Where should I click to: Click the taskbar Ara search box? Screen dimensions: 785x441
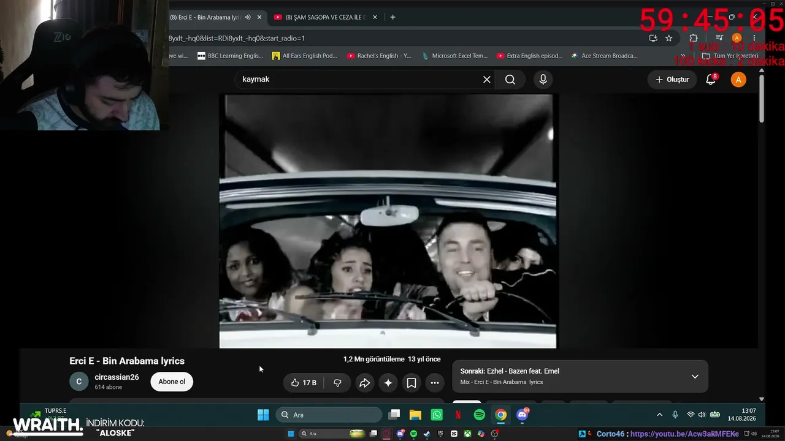(x=329, y=415)
